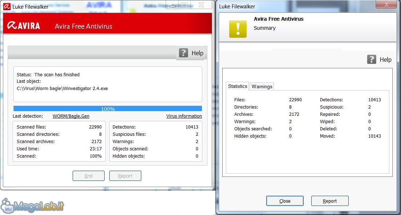This screenshot has height=215, width=401.
Task: Click the yellow warning exclamation icon in Summary
Action: click(x=238, y=29)
